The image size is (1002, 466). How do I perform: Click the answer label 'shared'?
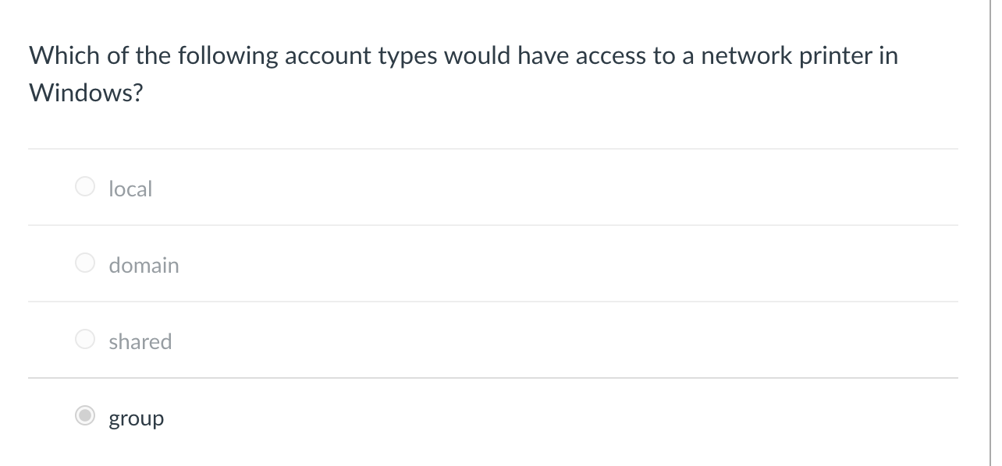coord(140,341)
